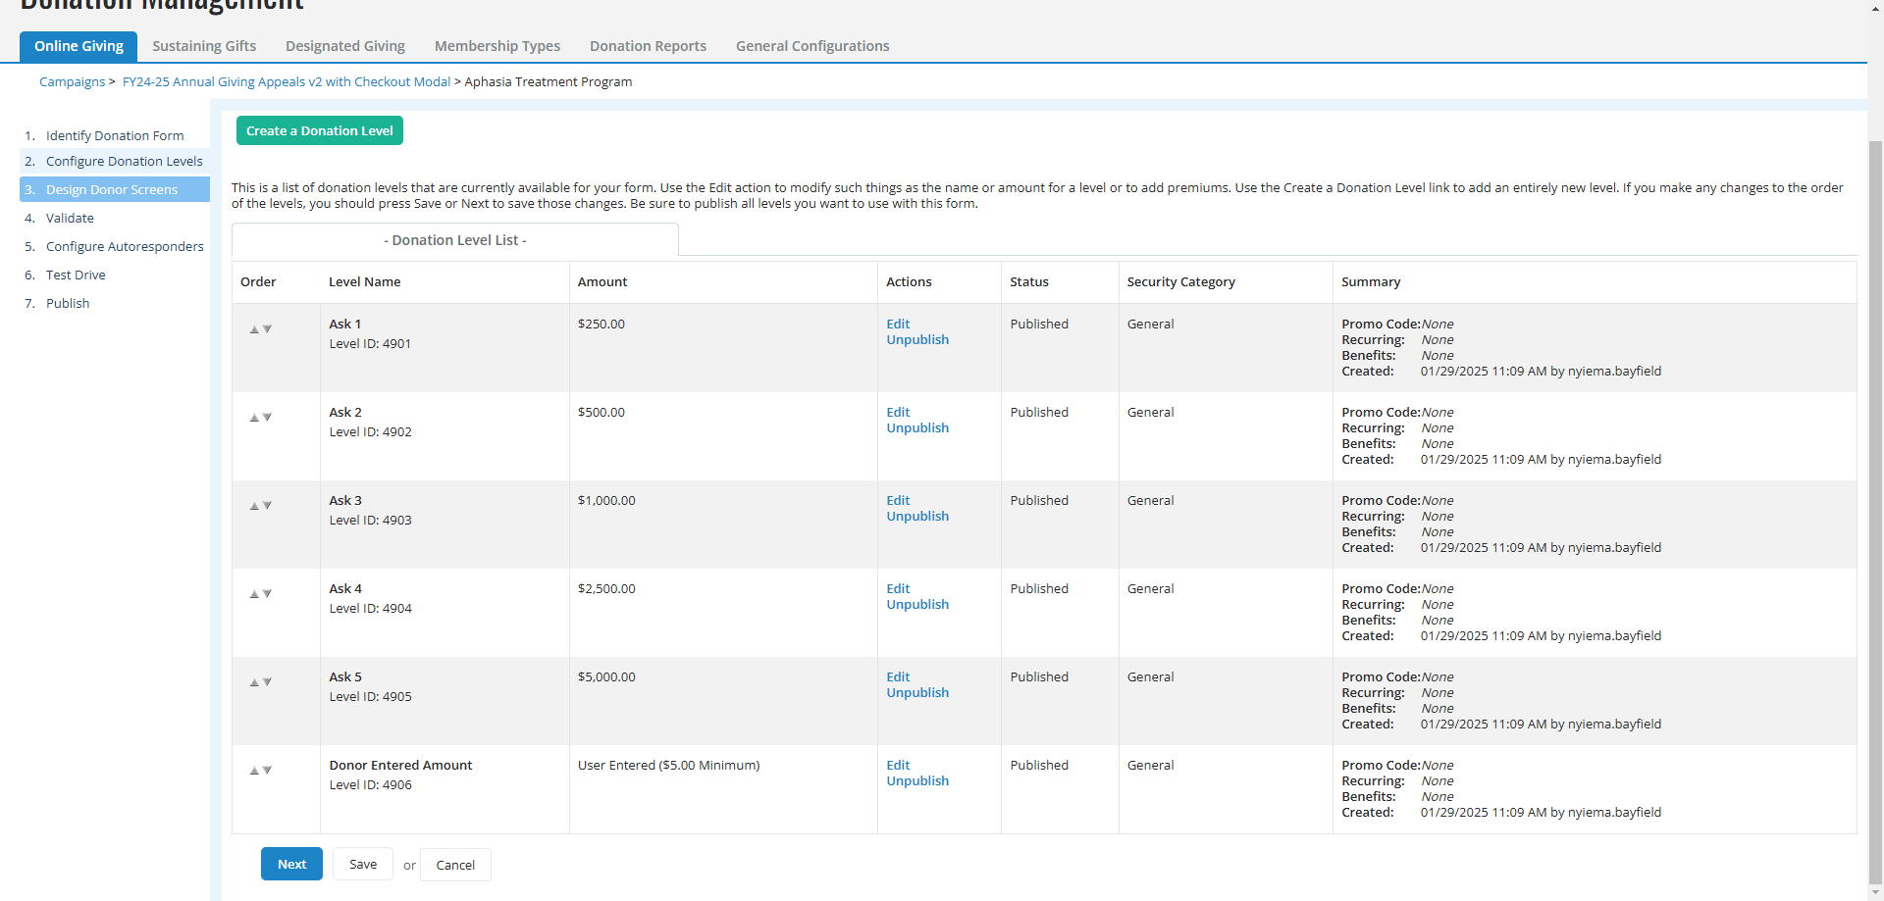The width and height of the screenshot is (1884, 901).
Task: Edit the Donor Entered Amount level
Action: click(x=898, y=765)
